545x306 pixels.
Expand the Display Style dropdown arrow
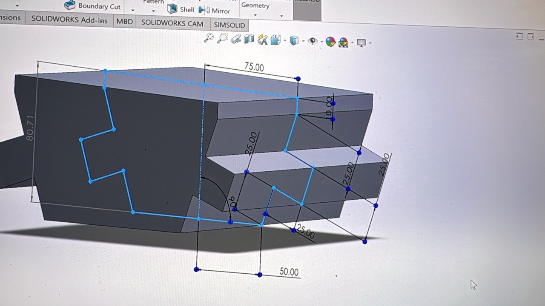click(x=303, y=42)
